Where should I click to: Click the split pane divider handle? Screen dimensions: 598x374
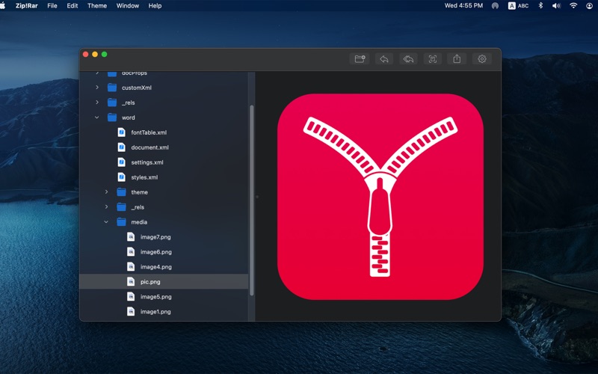257,197
